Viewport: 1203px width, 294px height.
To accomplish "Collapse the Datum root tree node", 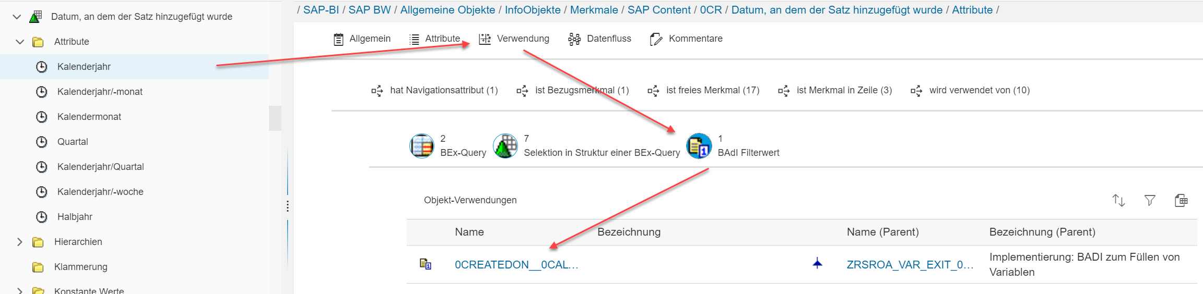I will pyautogui.click(x=17, y=17).
